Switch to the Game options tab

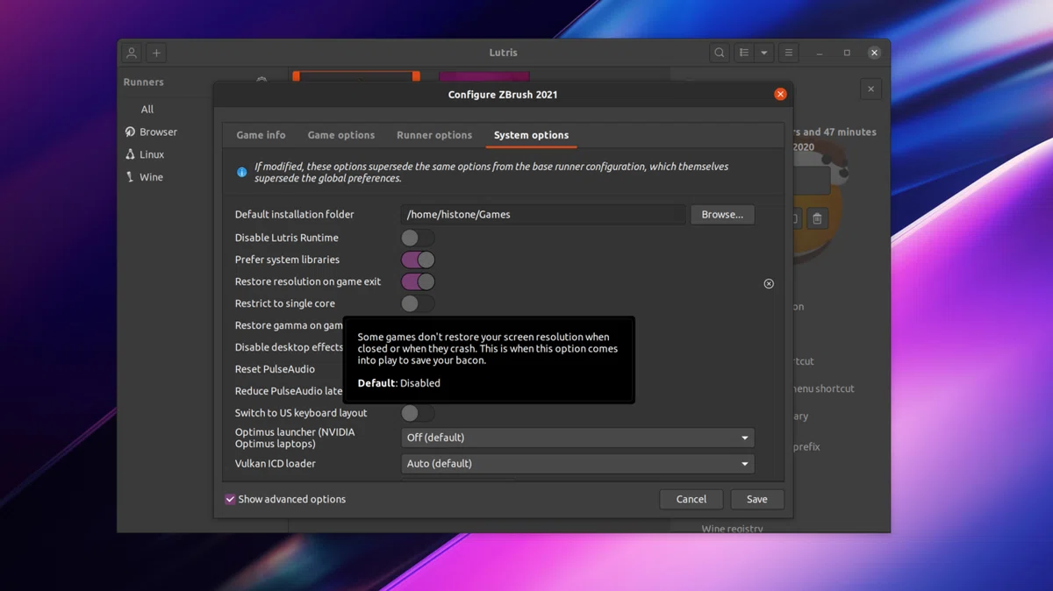pyautogui.click(x=340, y=135)
